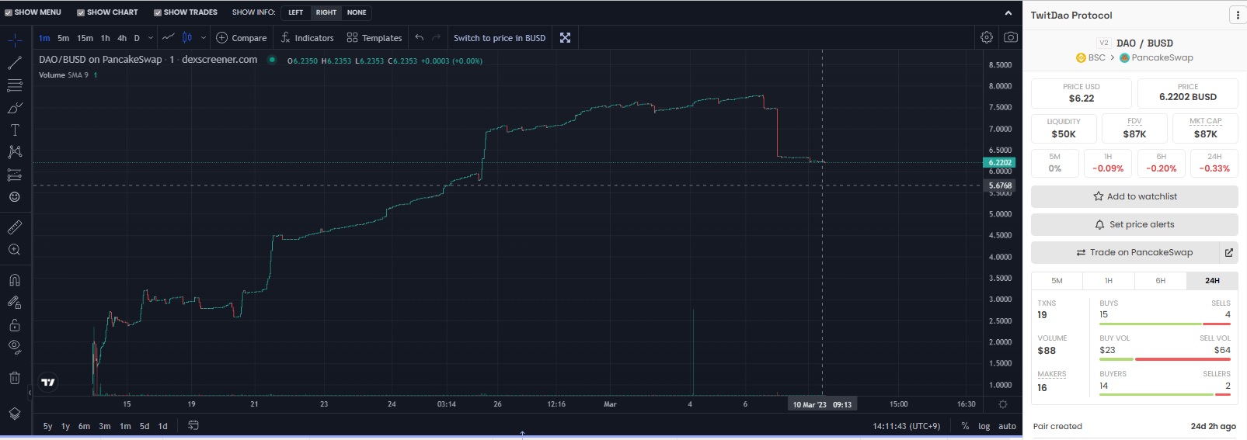This screenshot has width=1247, height=440.
Task: Switch stats to the 1H tab
Action: tap(1109, 281)
